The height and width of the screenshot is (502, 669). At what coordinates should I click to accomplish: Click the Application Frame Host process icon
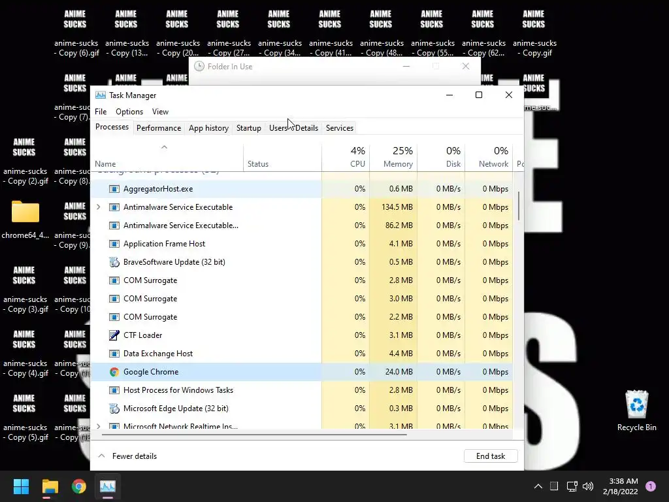pyautogui.click(x=114, y=244)
